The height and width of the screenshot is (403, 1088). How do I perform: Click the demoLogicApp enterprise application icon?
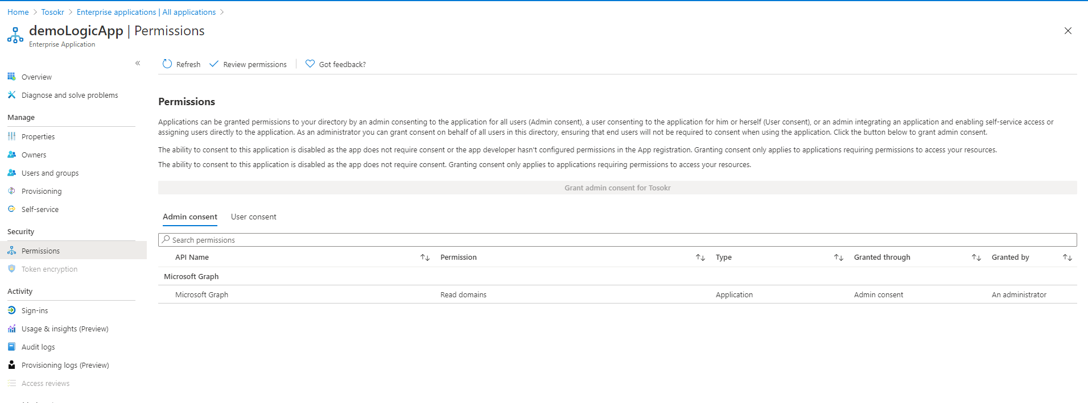click(15, 35)
